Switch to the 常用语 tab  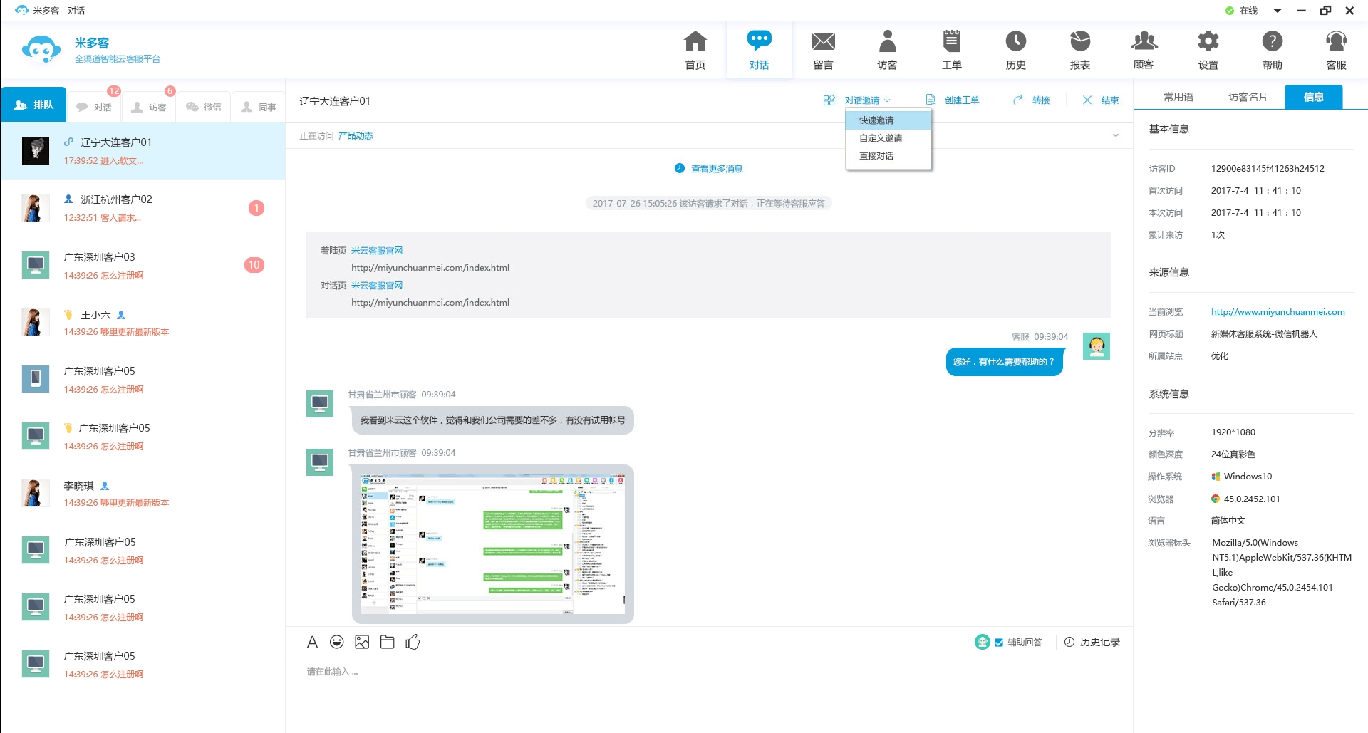pos(1178,97)
